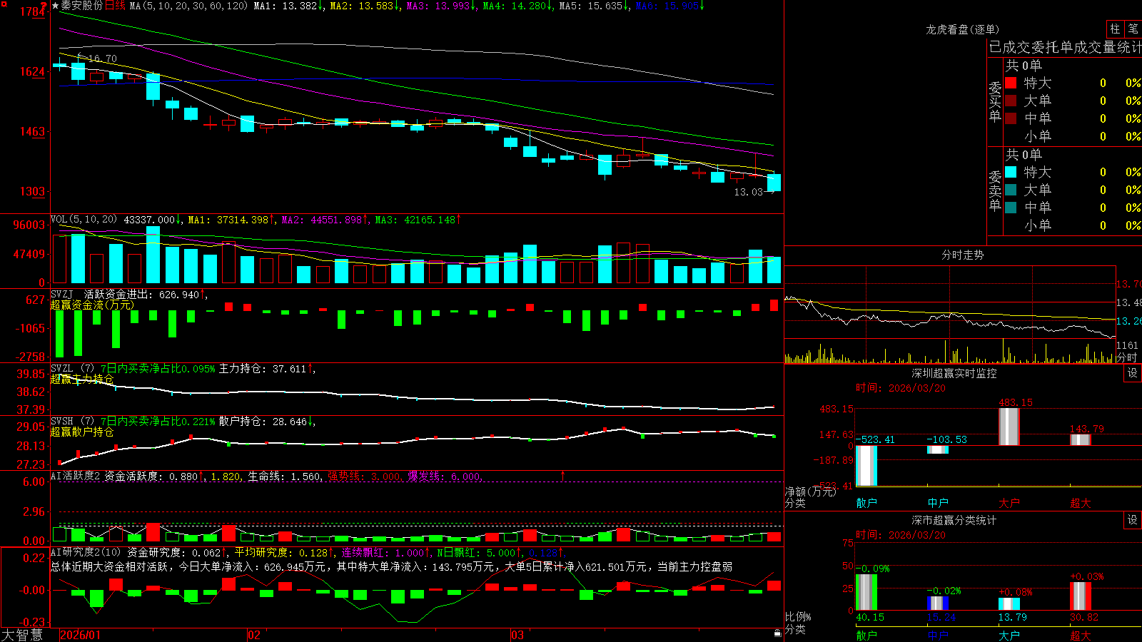Click the 大智慧 label at bottom-left
Viewport: 1142px width, 642px height.
[x=22, y=635]
